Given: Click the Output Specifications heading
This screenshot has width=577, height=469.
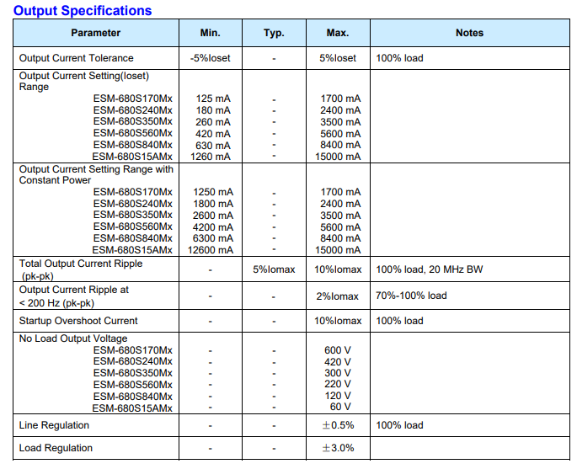Looking at the screenshot, I should (x=83, y=11).
